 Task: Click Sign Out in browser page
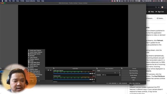click(159, 11)
